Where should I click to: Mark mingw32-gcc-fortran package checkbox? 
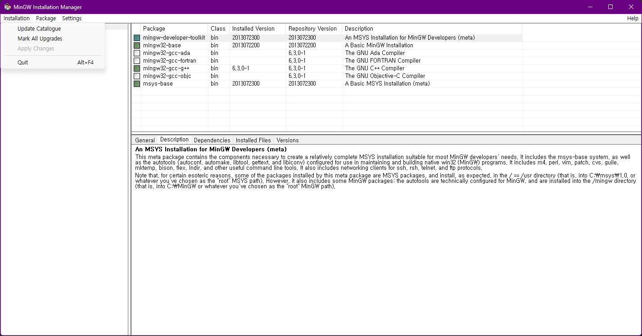coord(137,61)
